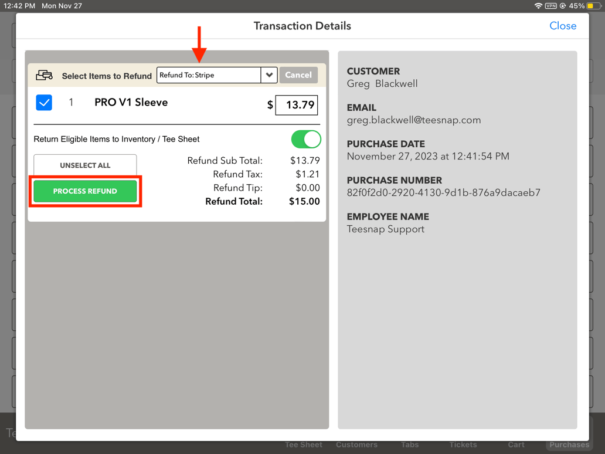Viewport: 605px width, 454px height.
Task: Open the Refund To: Stripe dropdown
Action: (x=209, y=75)
